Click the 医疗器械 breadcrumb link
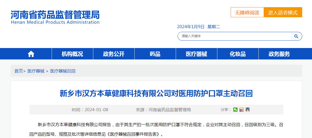The height and width of the screenshot is (138, 312). tap(36, 71)
